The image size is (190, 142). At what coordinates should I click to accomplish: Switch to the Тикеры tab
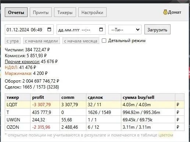click(65, 12)
